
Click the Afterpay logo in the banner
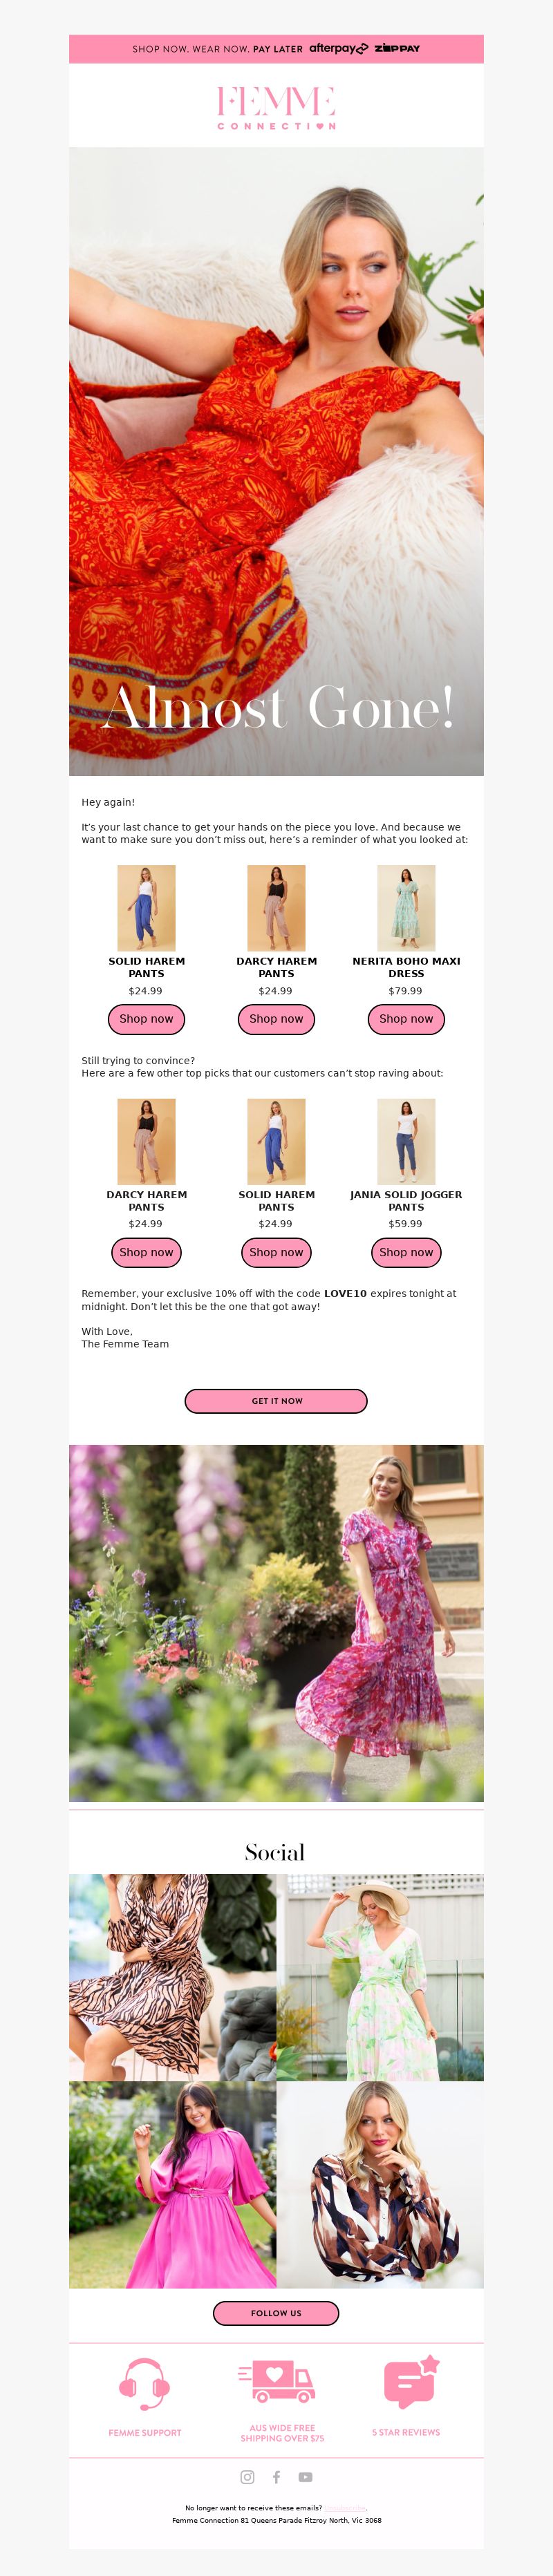(x=338, y=48)
